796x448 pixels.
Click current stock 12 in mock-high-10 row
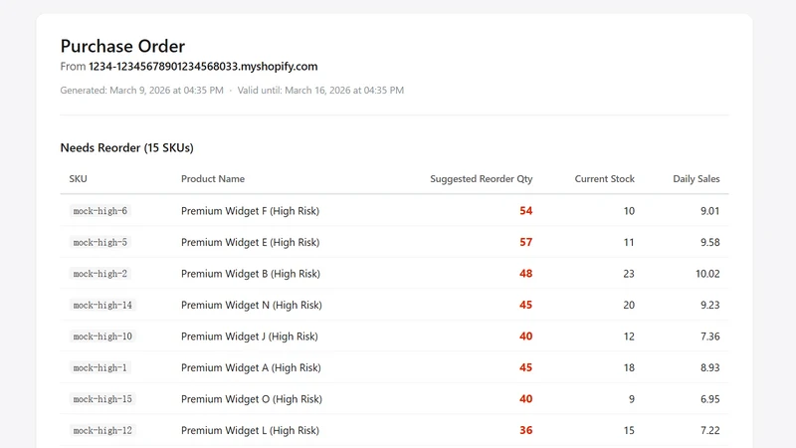pyautogui.click(x=629, y=336)
